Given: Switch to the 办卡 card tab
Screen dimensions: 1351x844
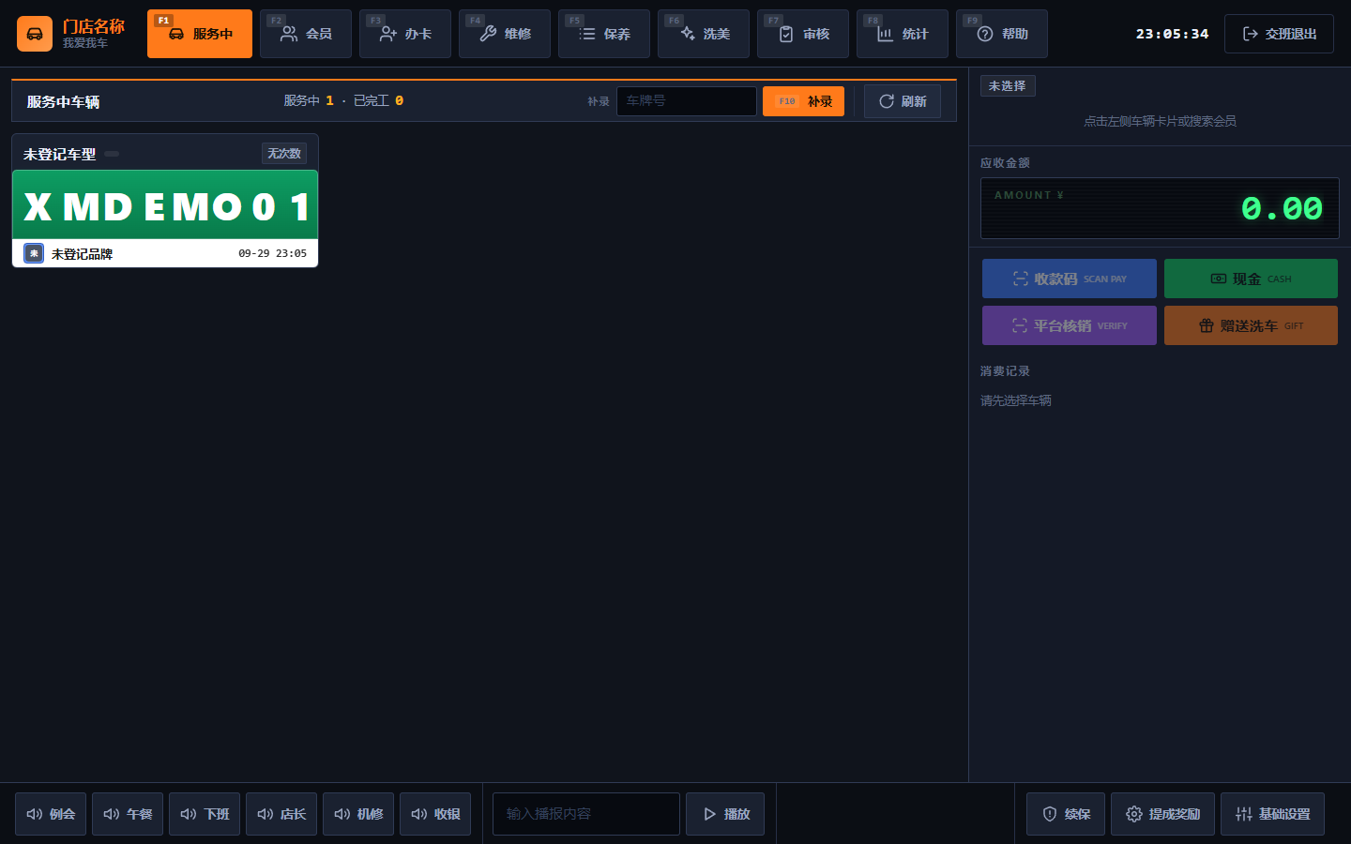Looking at the screenshot, I should coord(405,34).
